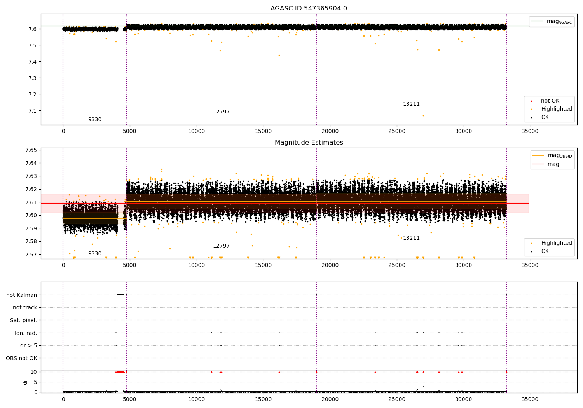Click the "Ion. rad." row label
The image size is (583, 408).
(26, 333)
